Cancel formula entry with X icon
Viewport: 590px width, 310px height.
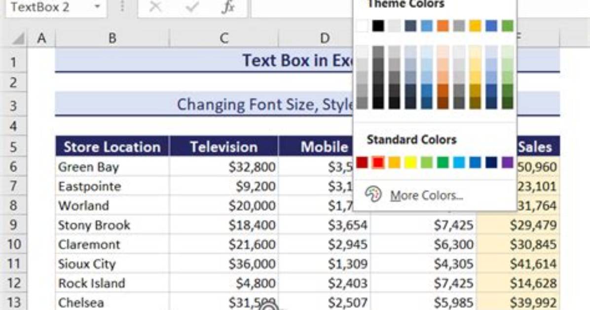(x=155, y=7)
